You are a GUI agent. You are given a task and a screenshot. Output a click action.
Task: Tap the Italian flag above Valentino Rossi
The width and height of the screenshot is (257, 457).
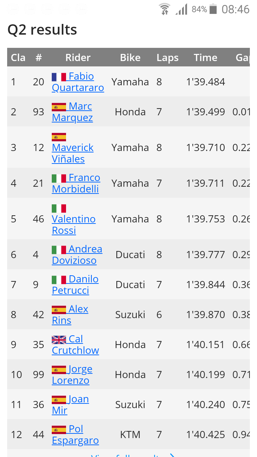59,208
